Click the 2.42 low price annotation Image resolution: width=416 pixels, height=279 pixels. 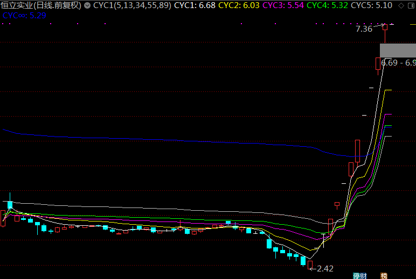(x=325, y=268)
